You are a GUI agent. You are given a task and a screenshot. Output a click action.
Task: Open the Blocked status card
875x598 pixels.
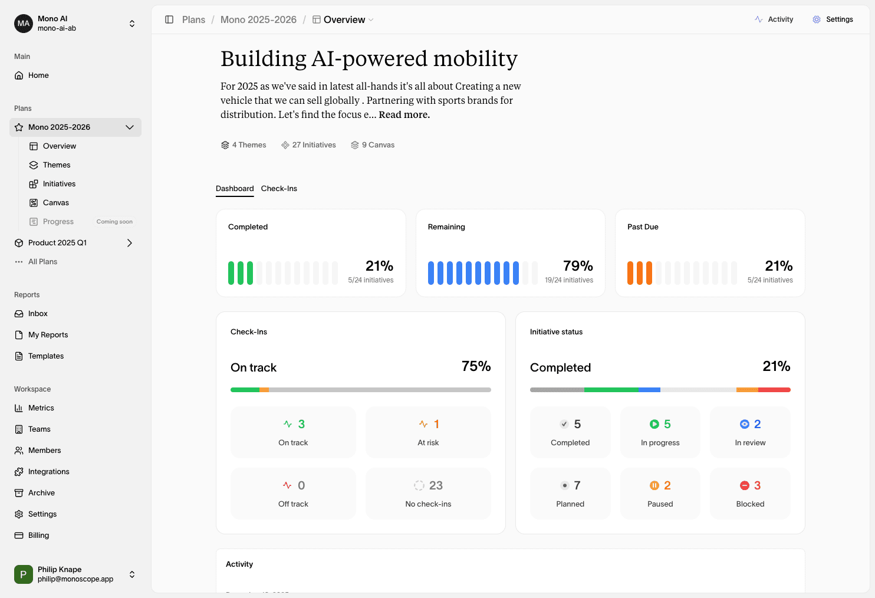[750, 494]
